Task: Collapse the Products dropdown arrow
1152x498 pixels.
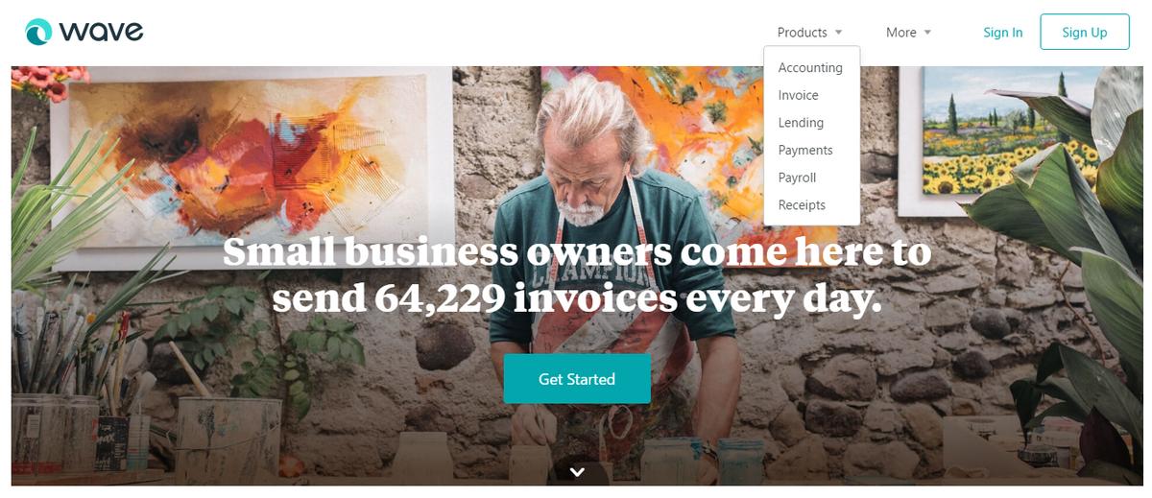Action: [838, 33]
